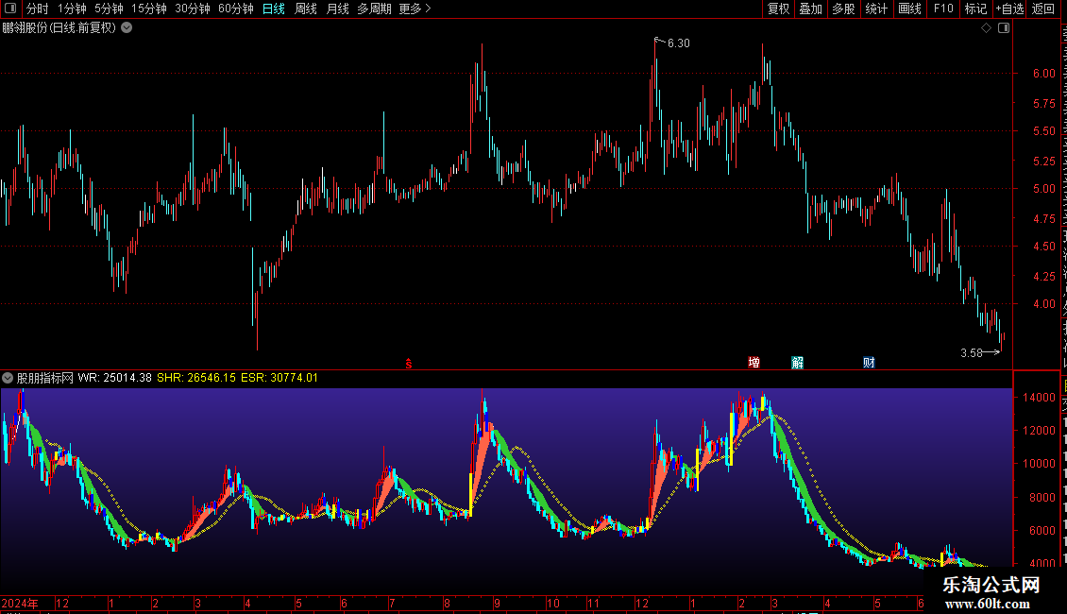Image resolution: width=1067 pixels, height=614 pixels.
Task: Expand the 更多 periods menu
Action: point(415,9)
